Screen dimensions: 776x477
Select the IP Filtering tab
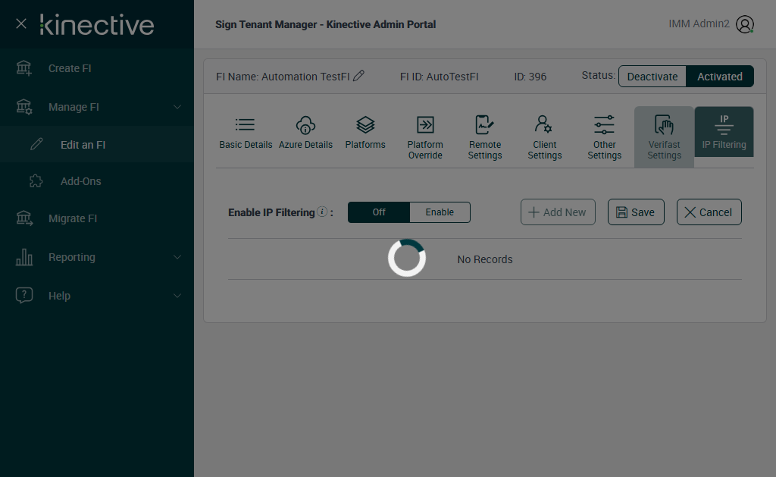pos(724,132)
